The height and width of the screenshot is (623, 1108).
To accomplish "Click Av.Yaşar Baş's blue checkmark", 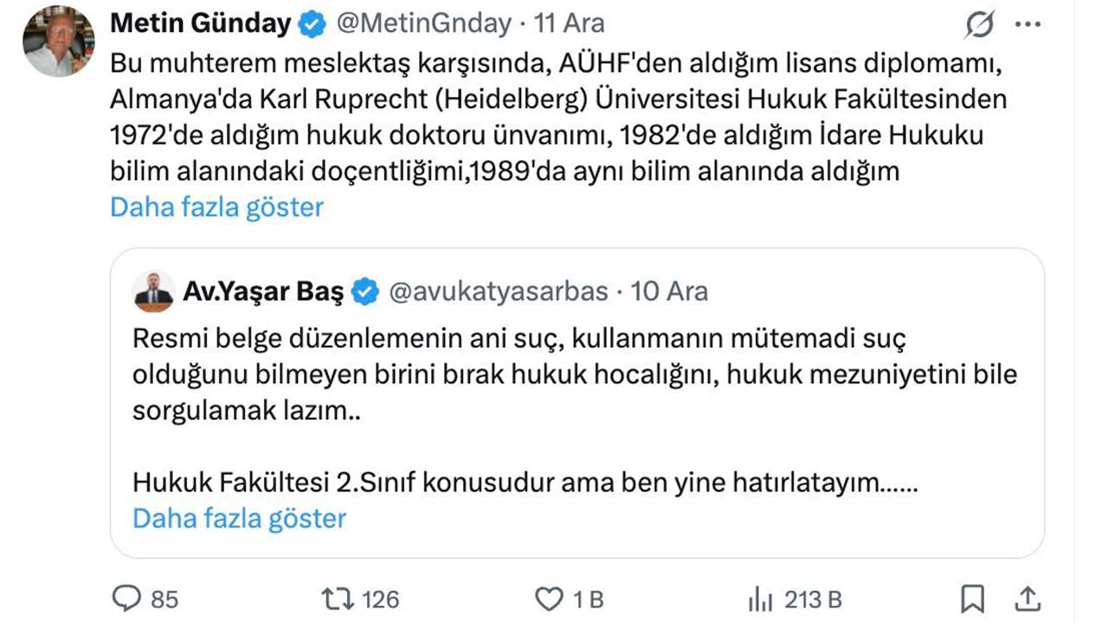I will pos(364,292).
